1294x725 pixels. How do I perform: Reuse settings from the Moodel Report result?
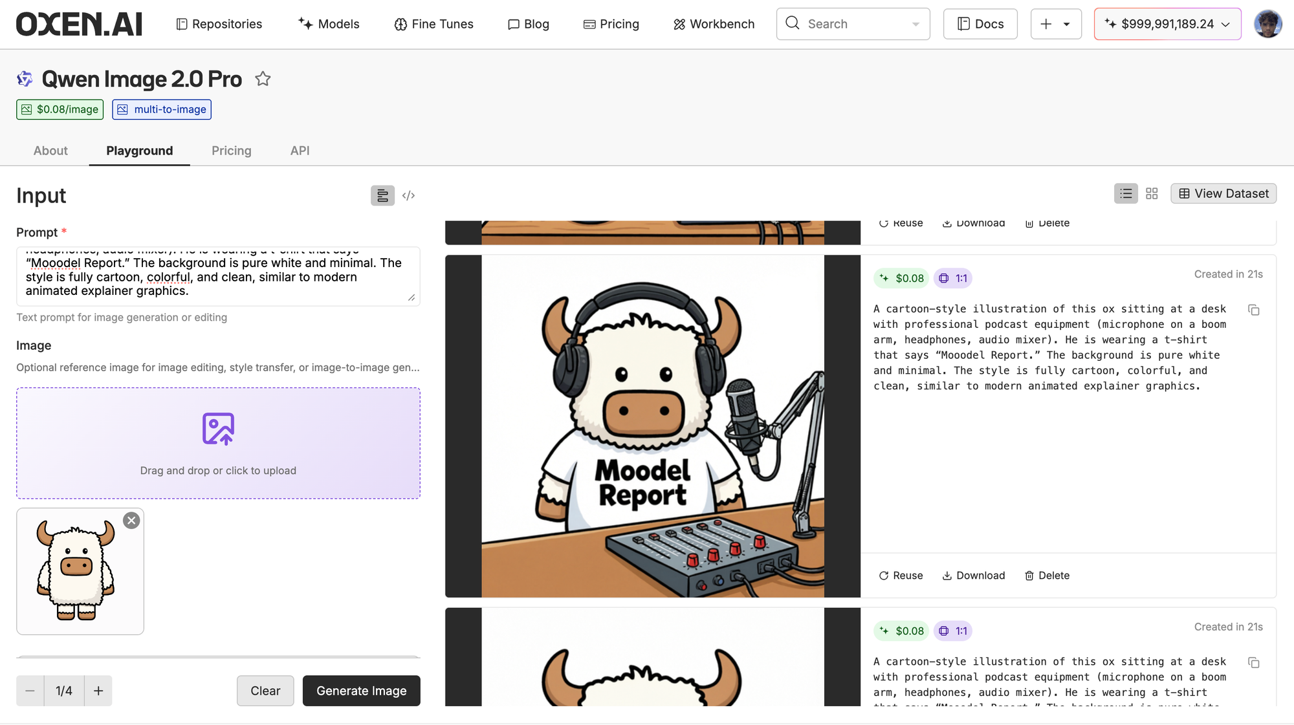point(901,576)
